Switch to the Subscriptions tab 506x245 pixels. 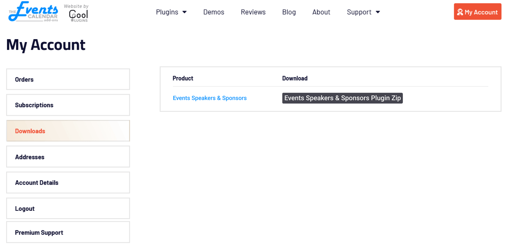pyautogui.click(x=68, y=105)
